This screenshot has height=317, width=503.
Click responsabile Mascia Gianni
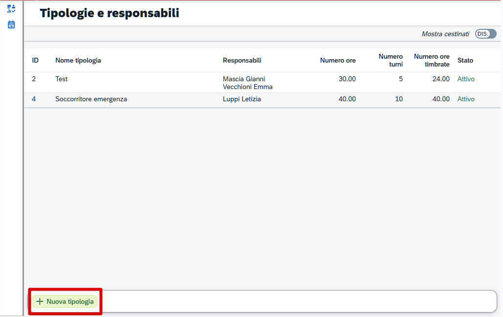point(244,79)
